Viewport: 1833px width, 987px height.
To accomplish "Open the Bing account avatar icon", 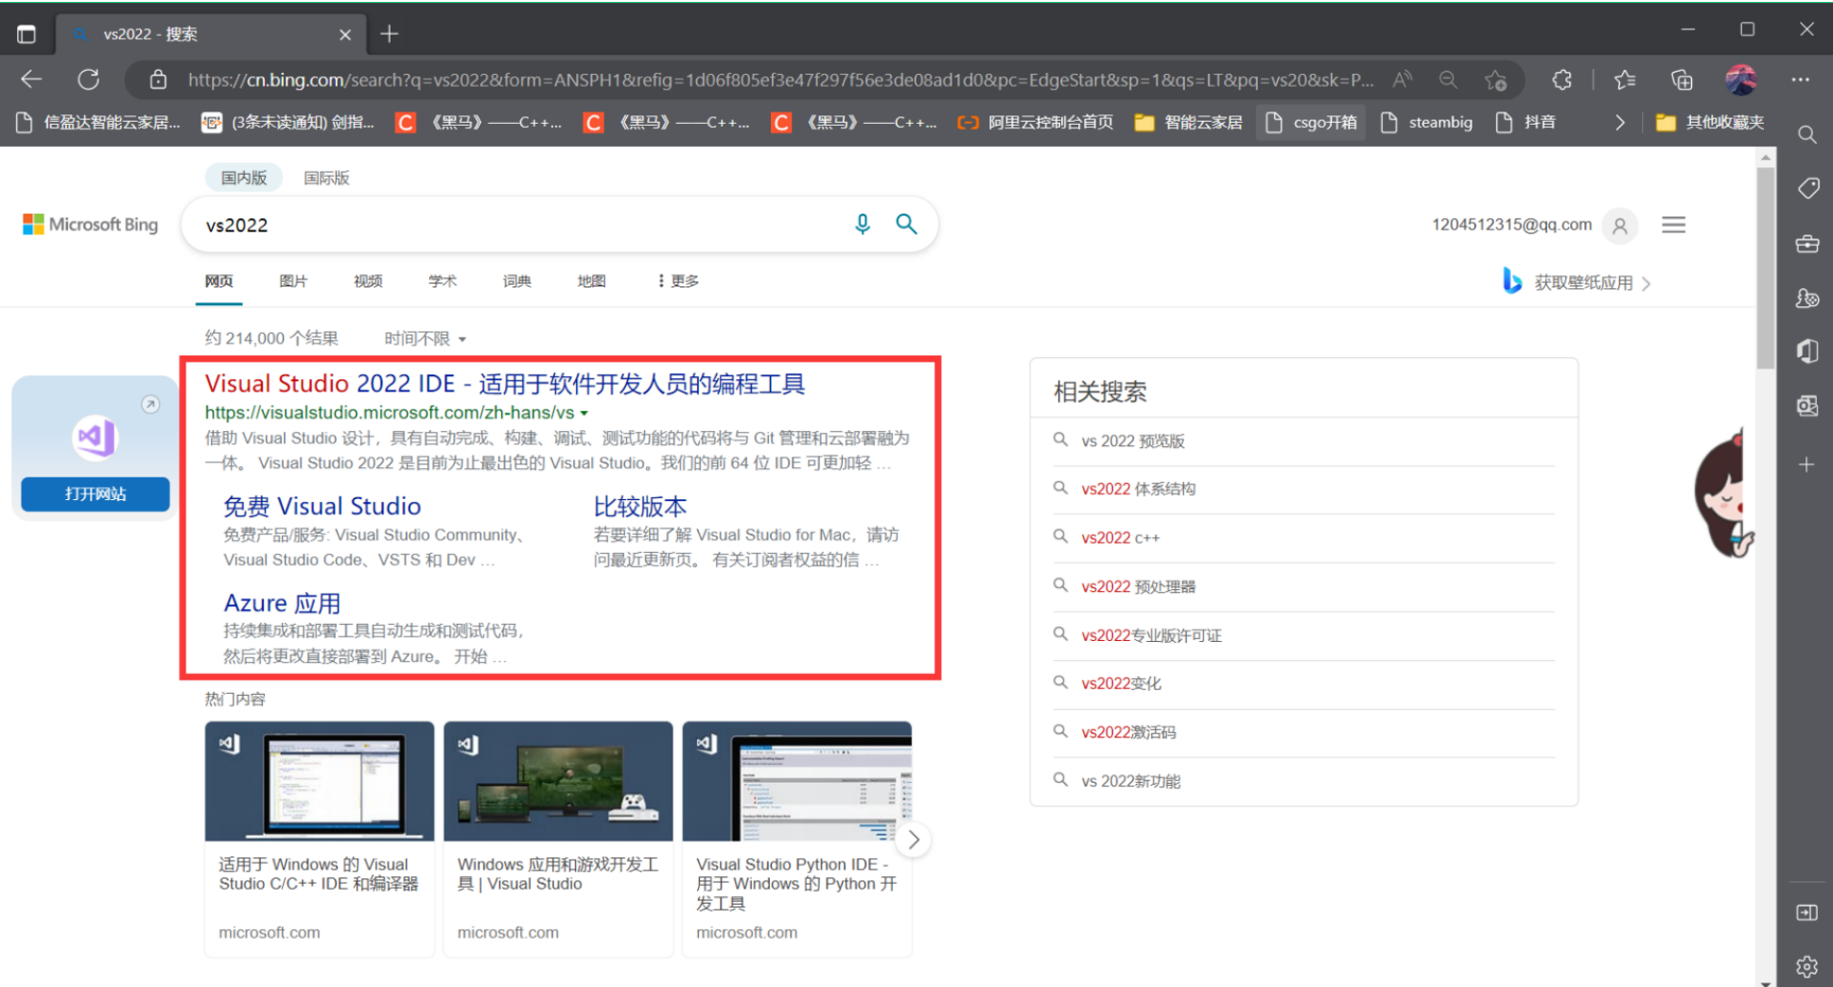I will point(1620,225).
